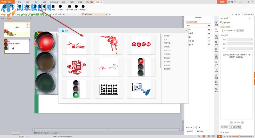The image size is (255, 138).
Task: Select 节日庆祝 category in picture dialog
Action: (x=167, y=62)
